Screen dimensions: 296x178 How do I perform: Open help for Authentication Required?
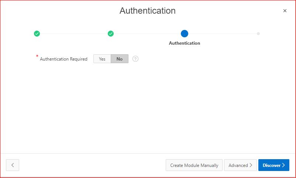135,59
